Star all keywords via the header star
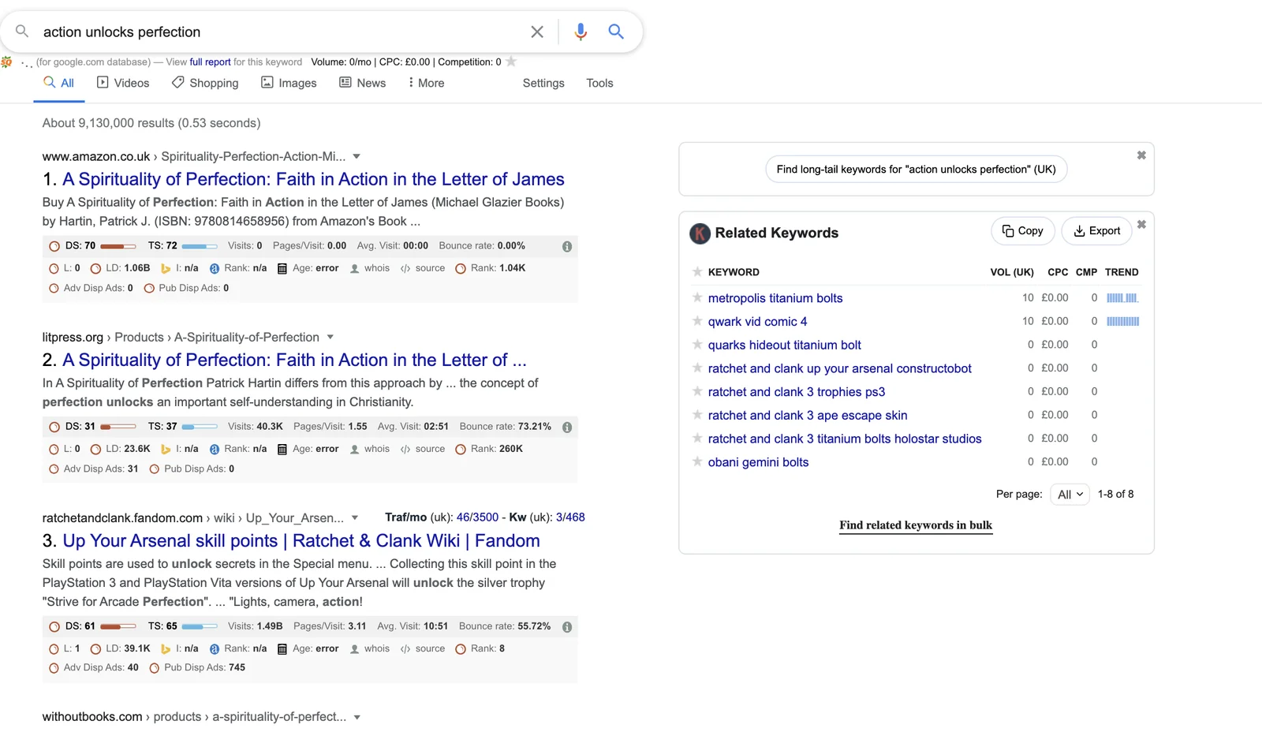 pos(697,271)
